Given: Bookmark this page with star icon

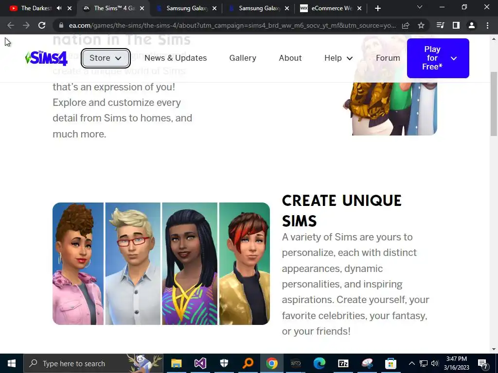Looking at the screenshot, I should pos(421,25).
